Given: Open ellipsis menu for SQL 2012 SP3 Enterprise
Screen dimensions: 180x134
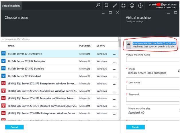Looking at the screenshot, I should pyautogui.click(x=115, y=84).
